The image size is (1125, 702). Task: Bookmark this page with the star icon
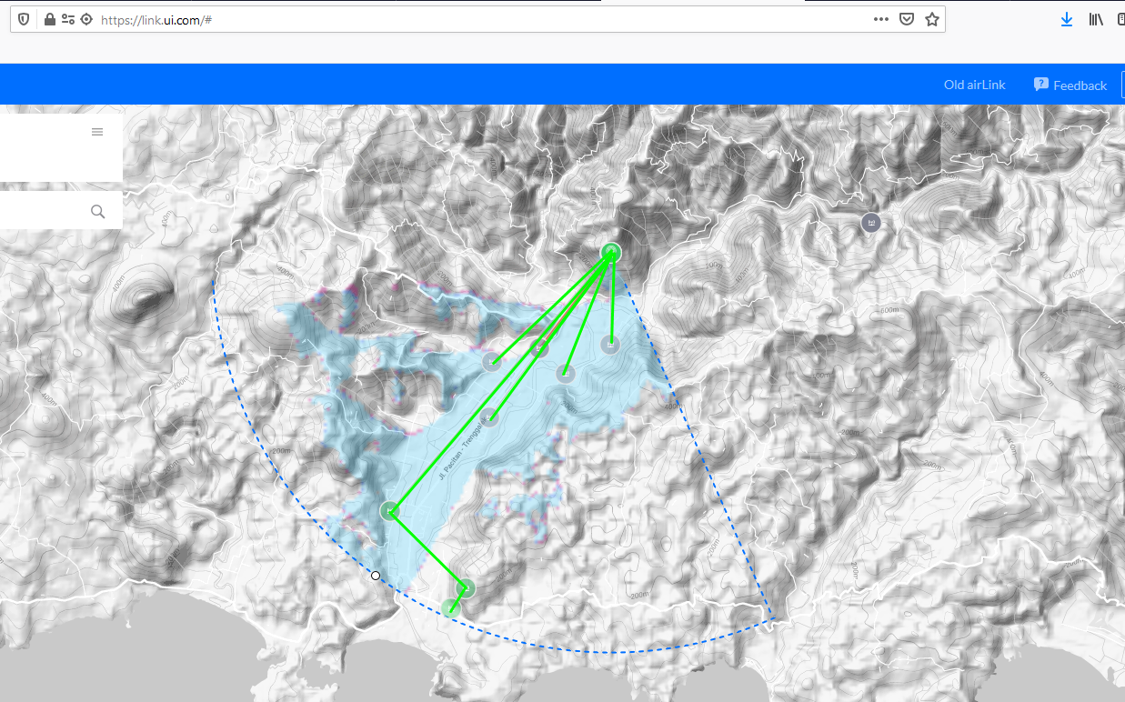(x=931, y=19)
